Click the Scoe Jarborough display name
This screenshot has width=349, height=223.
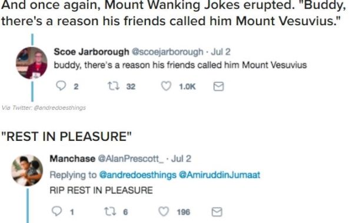[91, 52]
